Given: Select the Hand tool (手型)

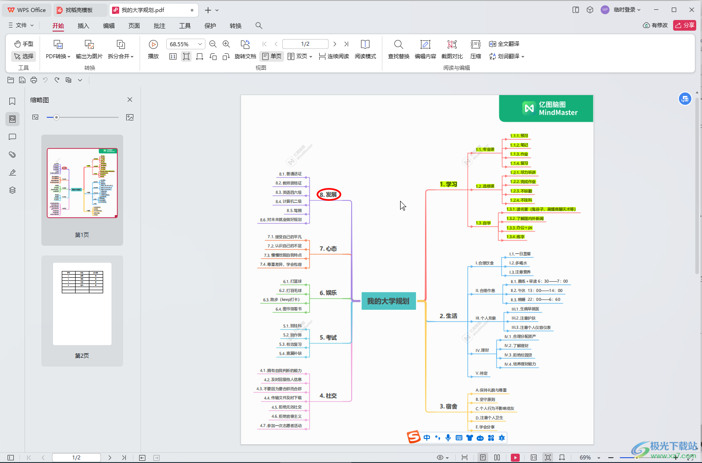Looking at the screenshot, I should click(24, 44).
